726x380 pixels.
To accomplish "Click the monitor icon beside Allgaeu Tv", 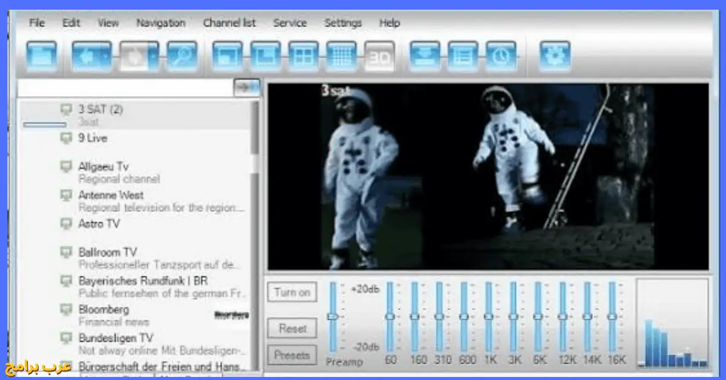I will (x=67, y=166).
